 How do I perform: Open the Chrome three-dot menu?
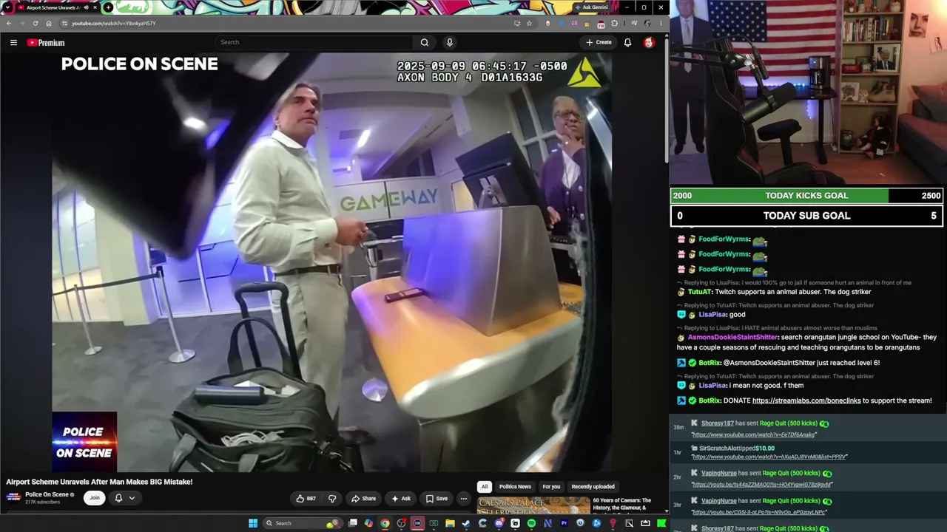point(661,23)
